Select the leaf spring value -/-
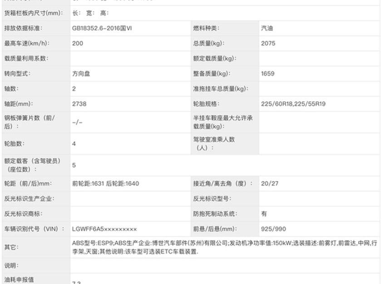 click(x=77, y=122)
